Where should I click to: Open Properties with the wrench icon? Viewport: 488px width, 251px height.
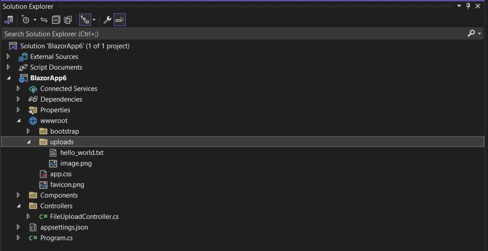pos(107,20)
